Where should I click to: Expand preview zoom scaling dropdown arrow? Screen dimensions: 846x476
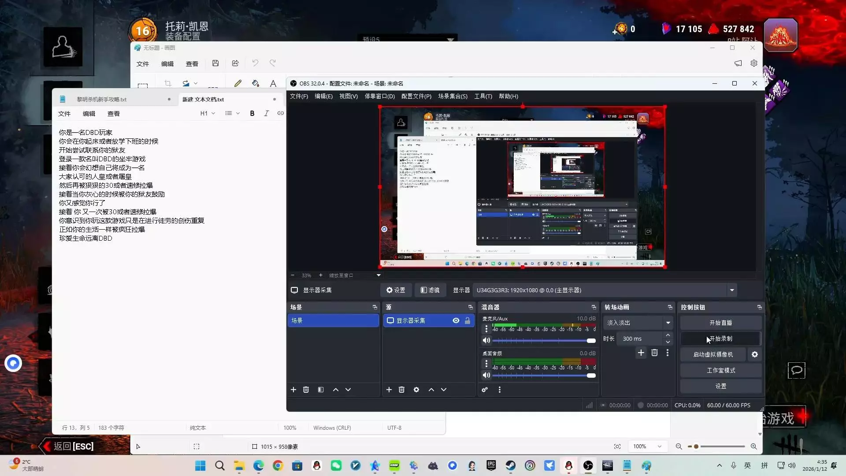point(378,275)
